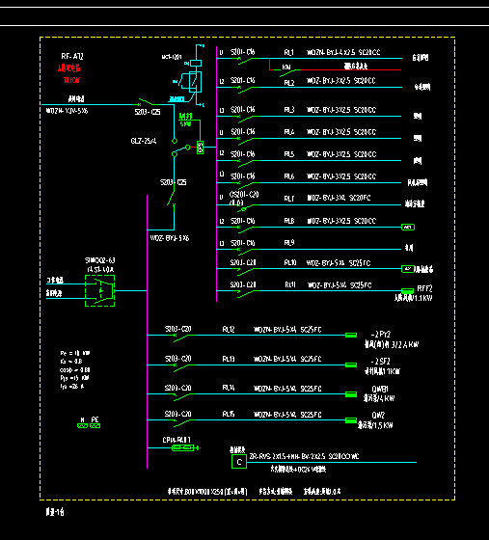489x540 pixels.
Task: Select the breaker switch symbol on the RL1 circuit
Action: [x=248, y=60]
